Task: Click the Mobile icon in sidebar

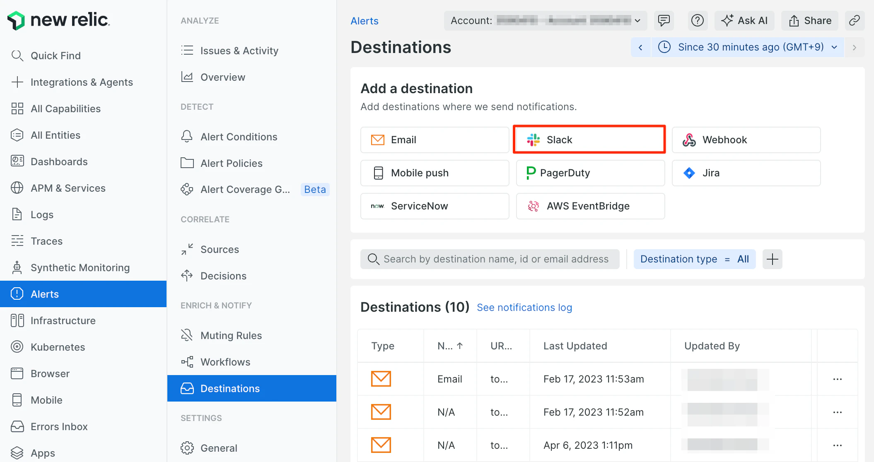Action: (x=17, y=400)
